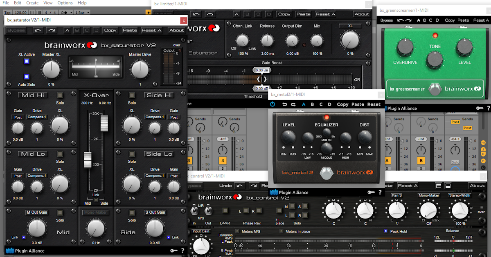Open the Side Lo Drive Compens.1 dropdown
491x257 pixels.
(x=155, y=176)
